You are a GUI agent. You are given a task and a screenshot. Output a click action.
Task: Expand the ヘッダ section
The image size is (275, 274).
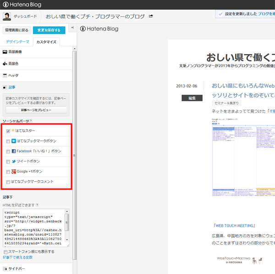point(36,76)
